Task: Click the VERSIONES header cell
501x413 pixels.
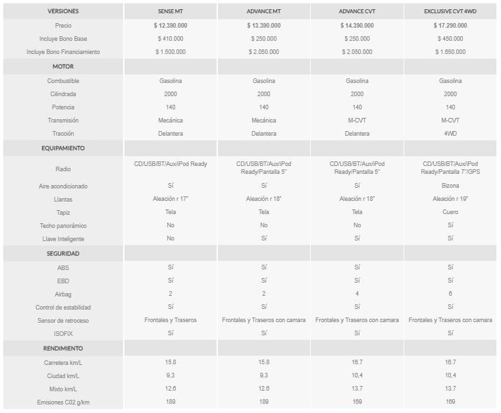Action: [x=63, y=11]
